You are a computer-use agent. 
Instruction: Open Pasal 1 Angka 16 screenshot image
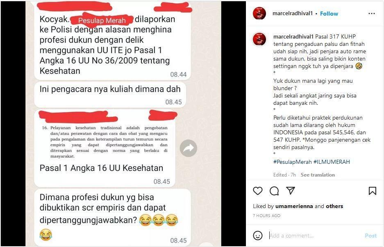(105, 142)
